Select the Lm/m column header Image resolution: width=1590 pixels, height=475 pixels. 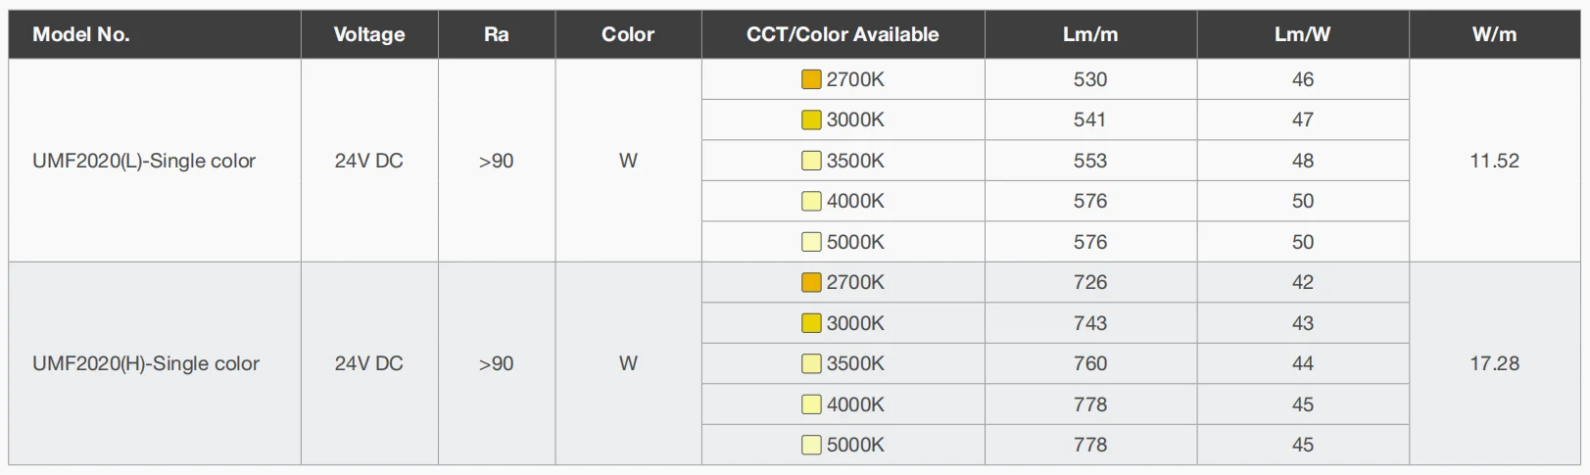[1090, 34]
